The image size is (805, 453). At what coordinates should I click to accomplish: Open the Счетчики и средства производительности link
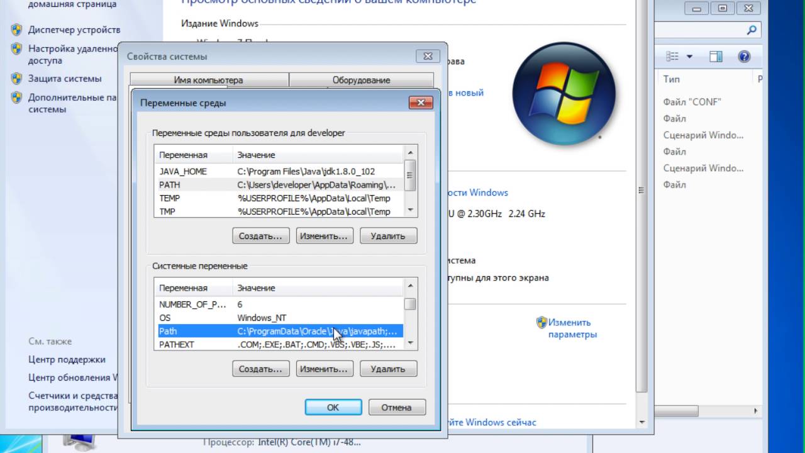pyautogui.click(x=73, y=402)
